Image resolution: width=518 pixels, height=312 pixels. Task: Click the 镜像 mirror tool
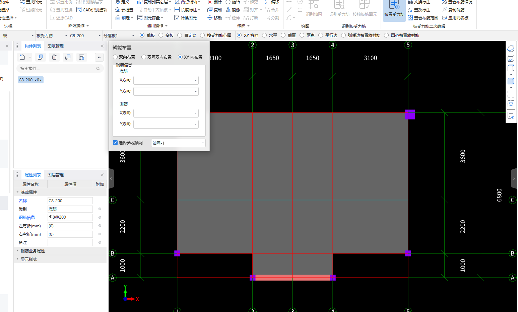[x=233, y=10]
